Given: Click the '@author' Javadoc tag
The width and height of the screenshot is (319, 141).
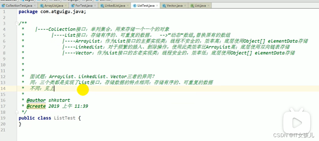Looking at the screenshot, I should tap(36, 100).
